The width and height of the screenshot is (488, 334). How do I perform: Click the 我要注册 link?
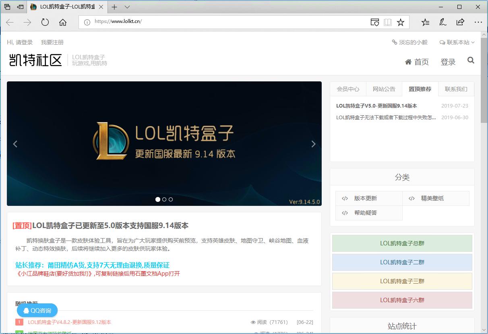(x=52, y=42)
